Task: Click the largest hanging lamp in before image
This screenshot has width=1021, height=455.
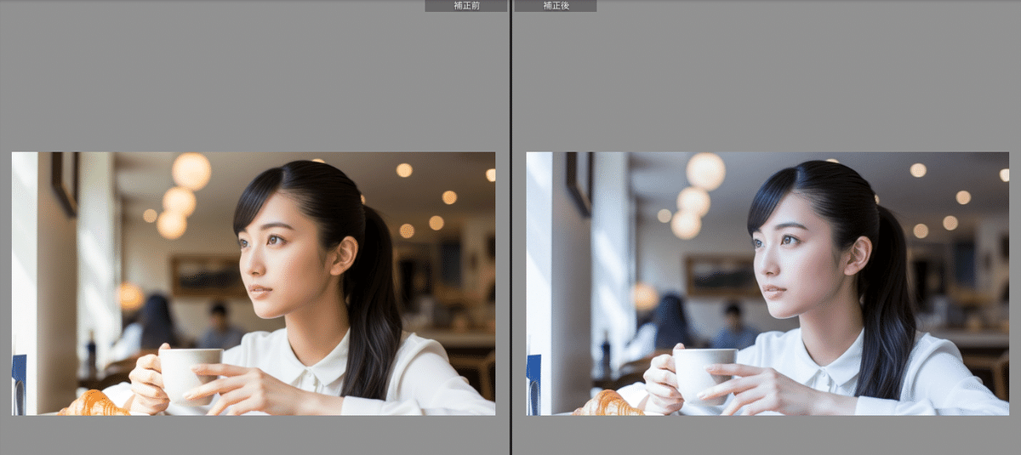Action: click(x=191, y=171)
